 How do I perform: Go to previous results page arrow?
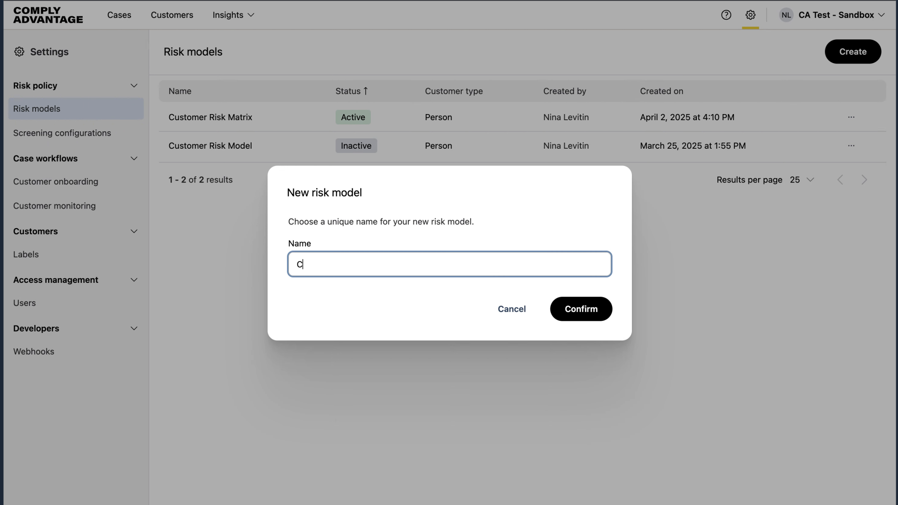[x=840, y=180]
